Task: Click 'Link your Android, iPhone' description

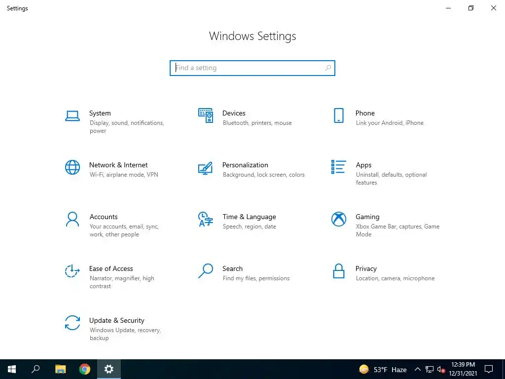Action: (x=390, y=123)
